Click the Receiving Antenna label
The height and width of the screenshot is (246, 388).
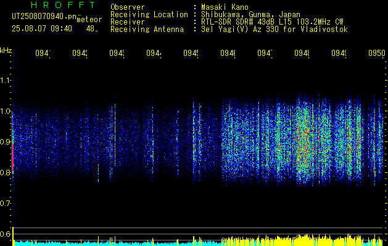tap(147, 30)
